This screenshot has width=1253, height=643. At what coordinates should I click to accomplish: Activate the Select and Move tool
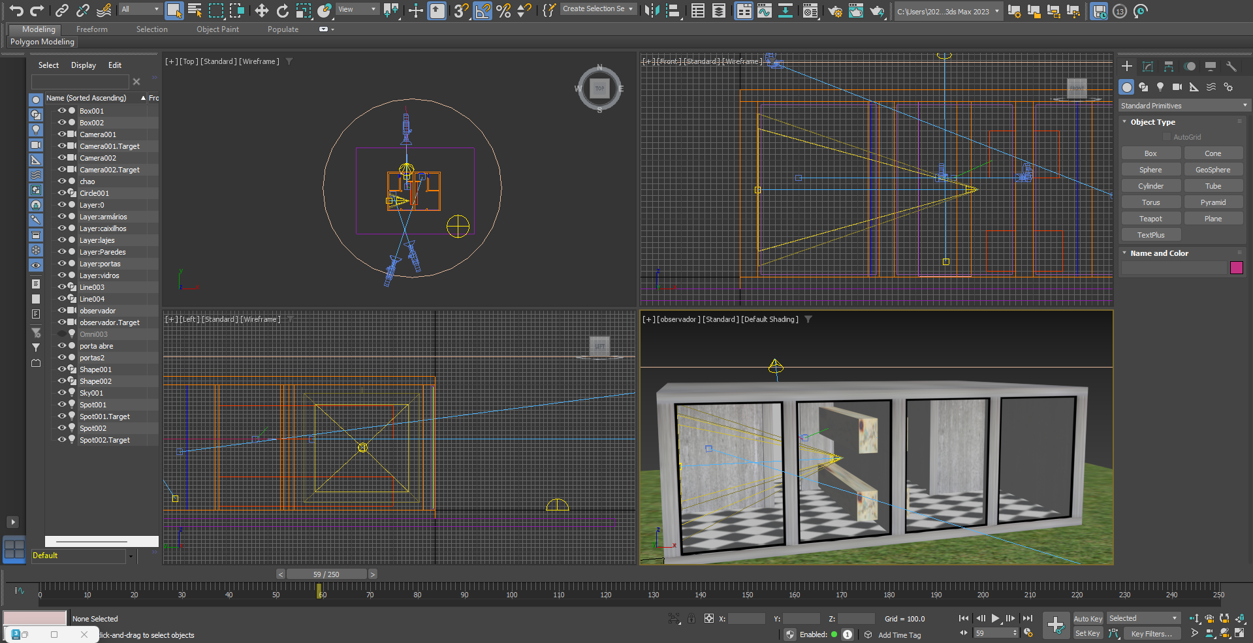coord(262,10)
